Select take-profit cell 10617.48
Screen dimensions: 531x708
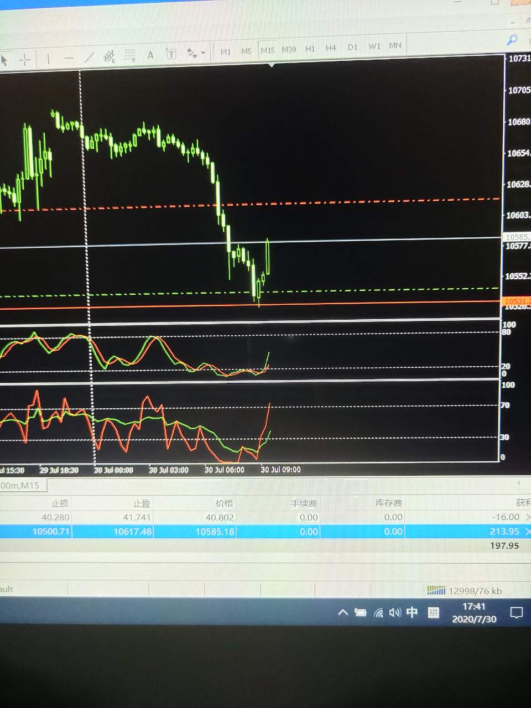click(x=133, y=532)
